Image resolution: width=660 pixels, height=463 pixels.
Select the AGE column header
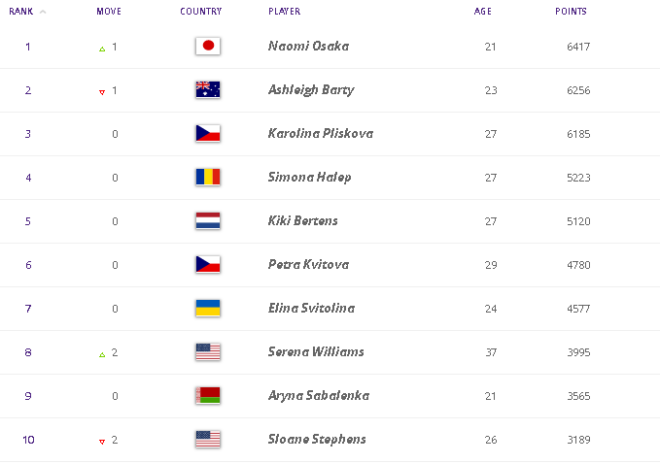(x=483, y=12)
